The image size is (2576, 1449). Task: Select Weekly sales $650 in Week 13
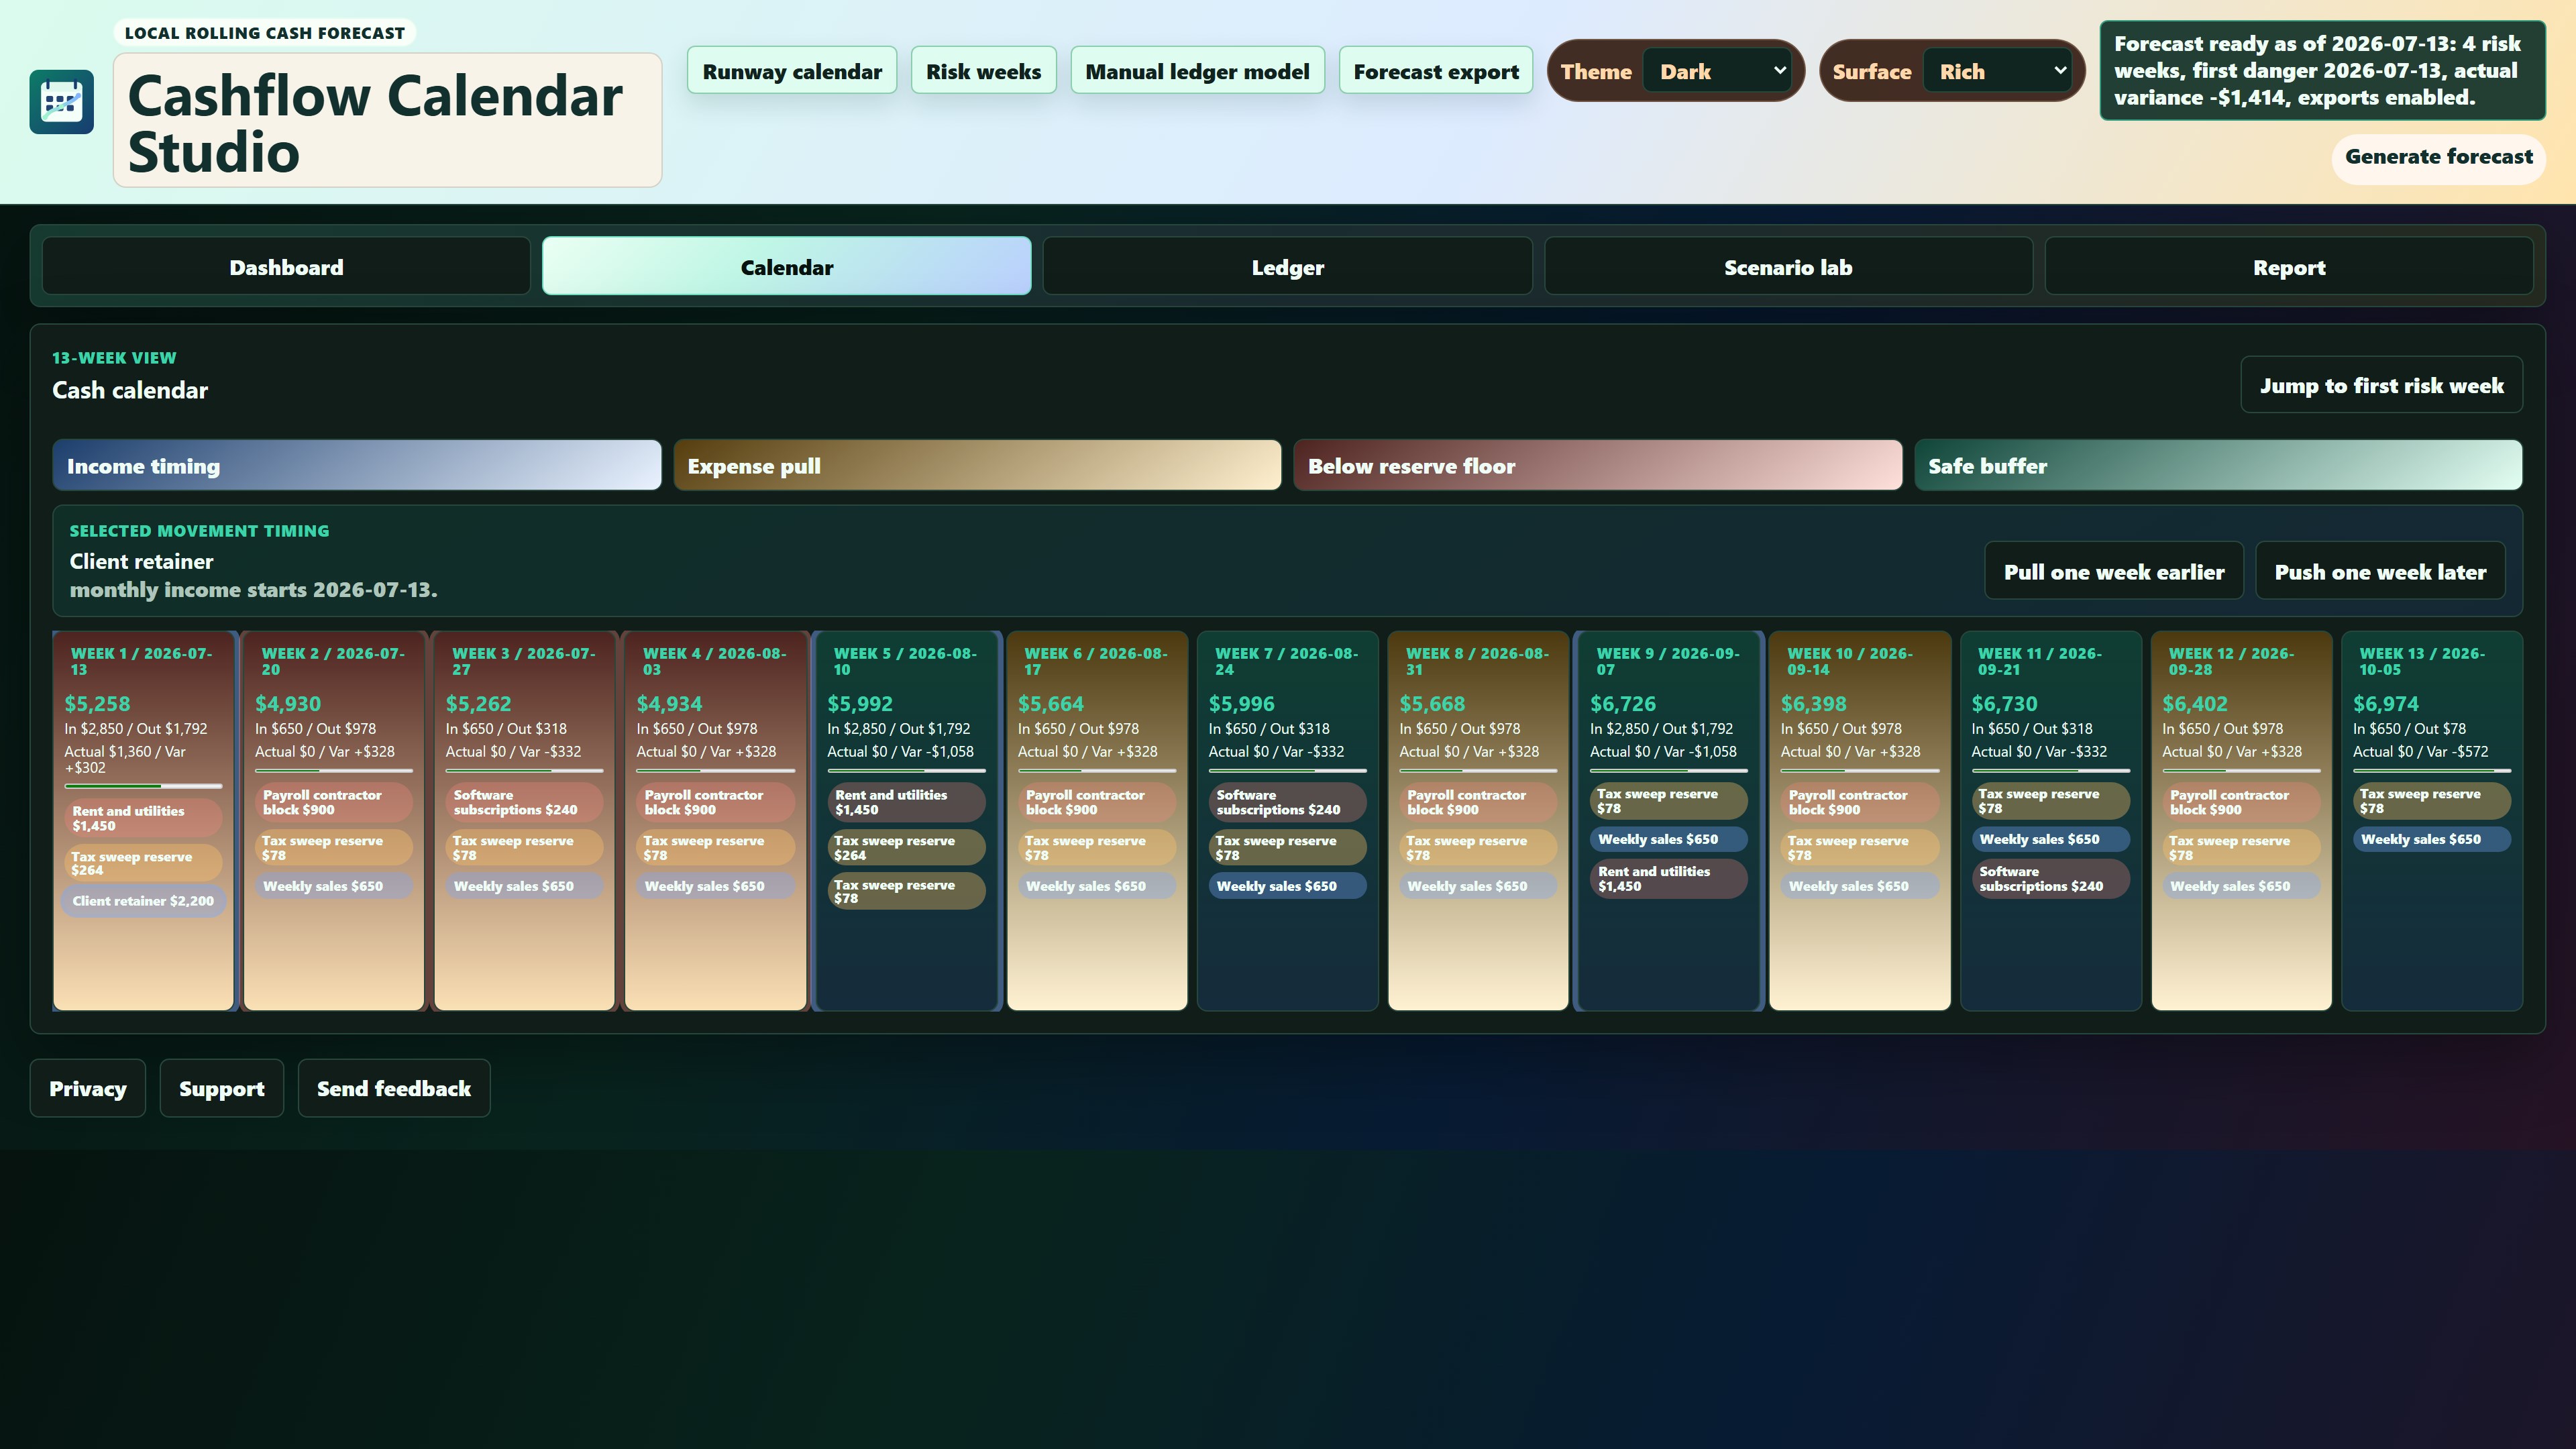click(x=2432, y=840)
